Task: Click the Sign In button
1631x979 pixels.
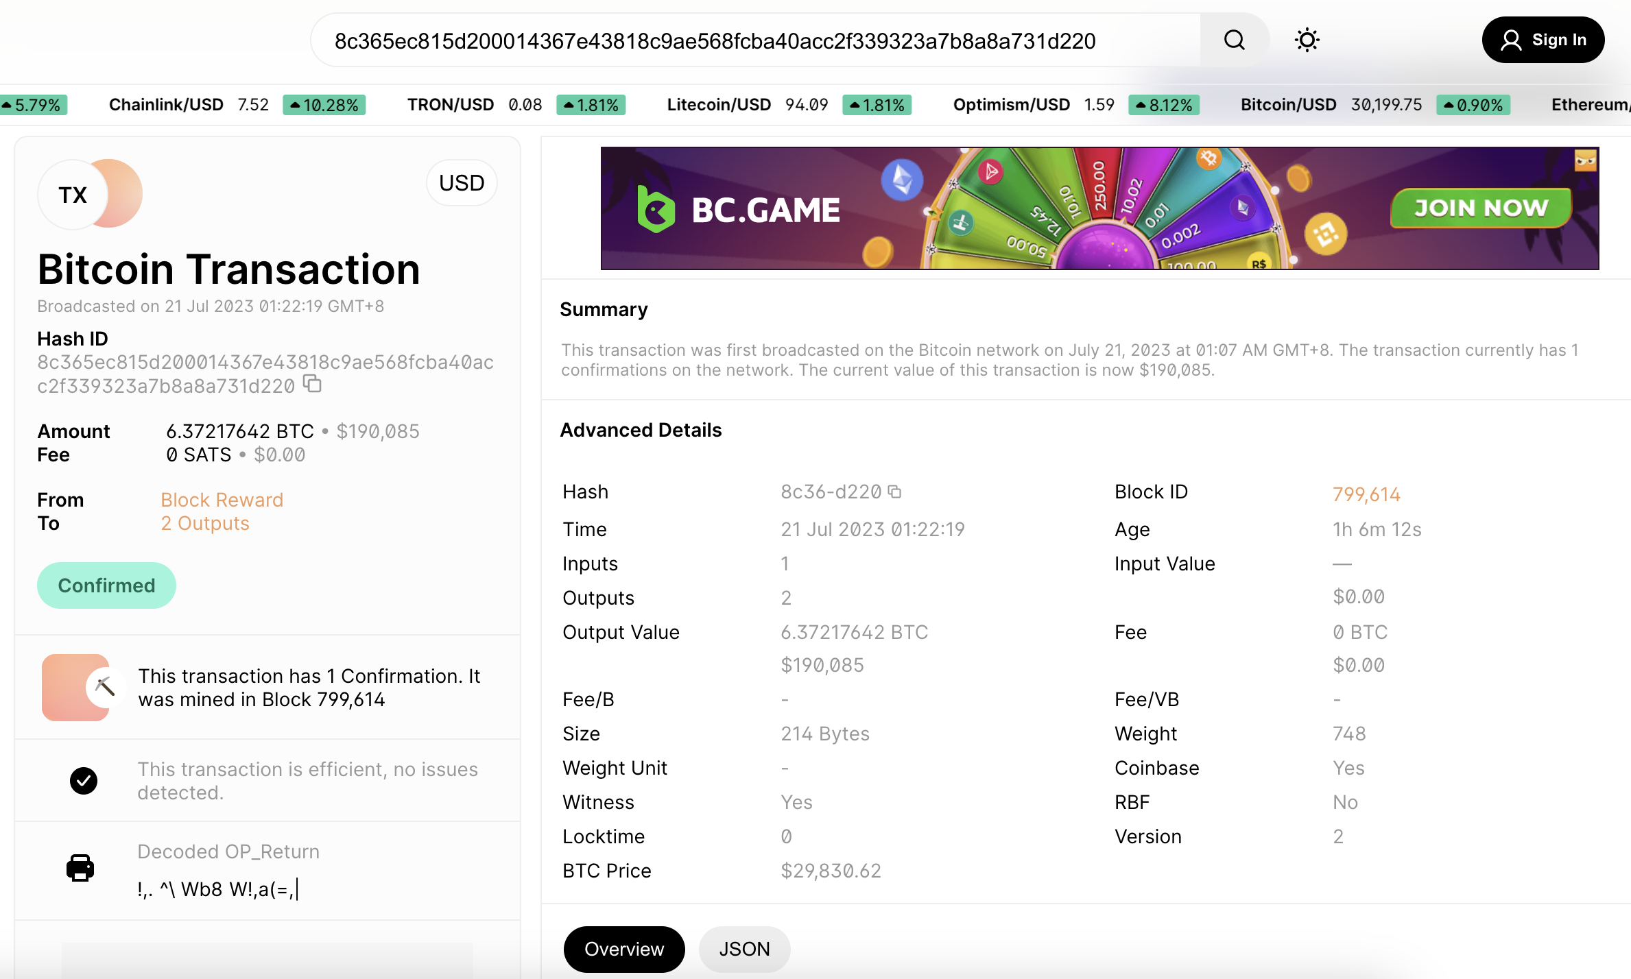Action: click(1543, 40)
